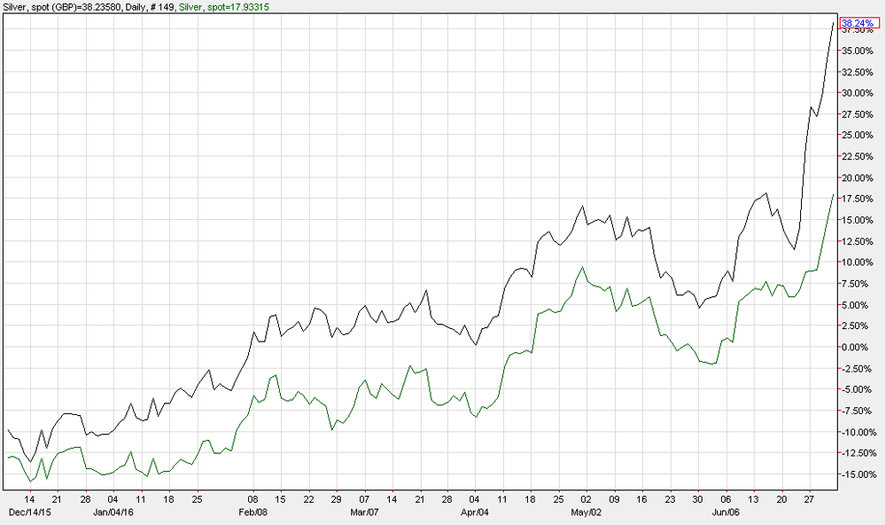The image size is (886, 525).
Task: Select the 7.50% y-axis label
Action: tap(857, 284)
